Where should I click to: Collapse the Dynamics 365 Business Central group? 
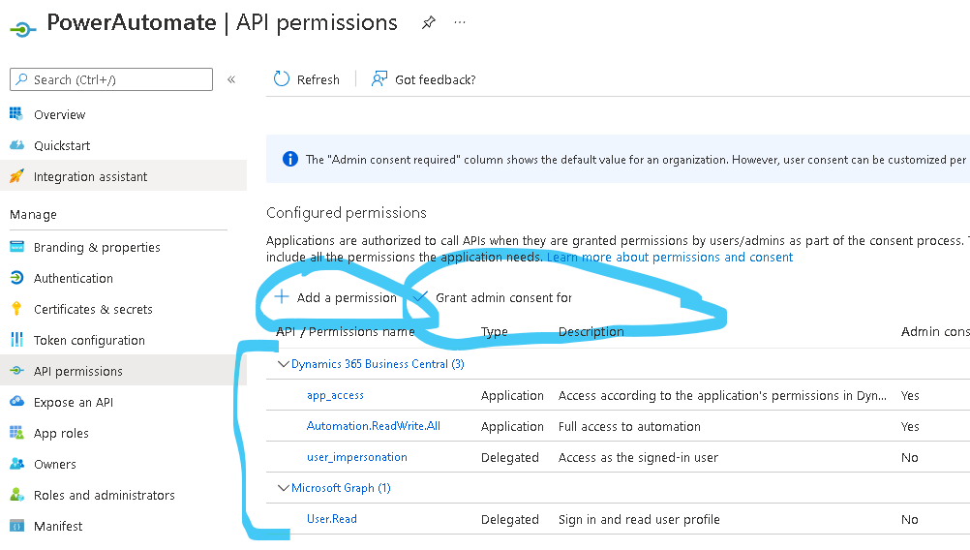click(x=284, y=364)
